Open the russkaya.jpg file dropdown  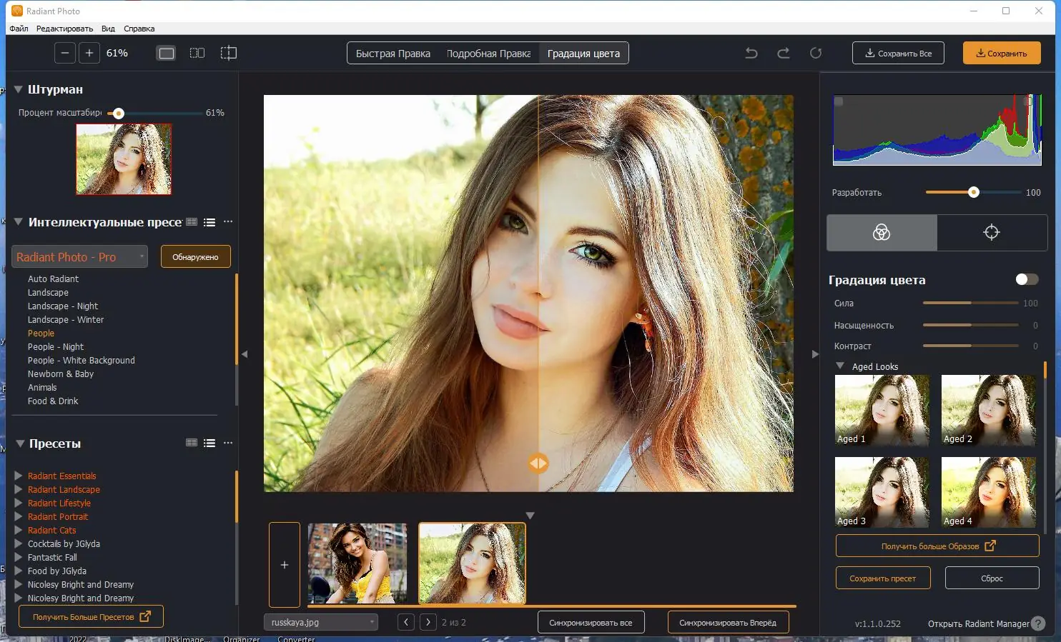pyautogui.click(x=320, y=622)
